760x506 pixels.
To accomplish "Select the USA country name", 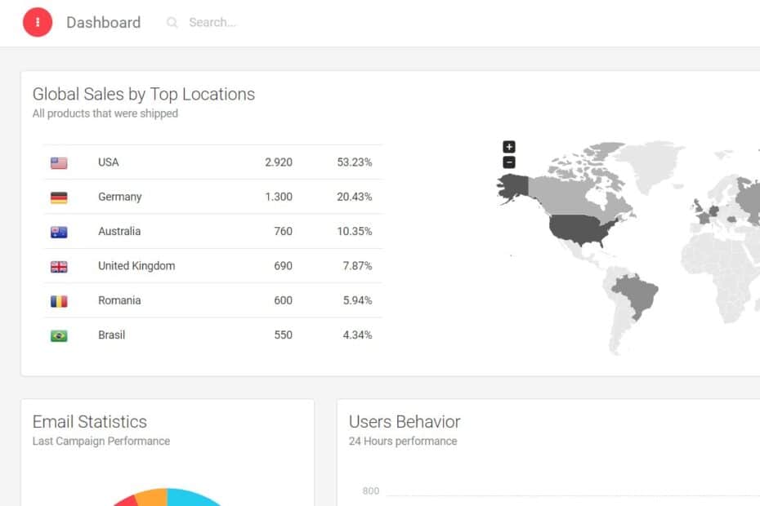I will point(109,162).
